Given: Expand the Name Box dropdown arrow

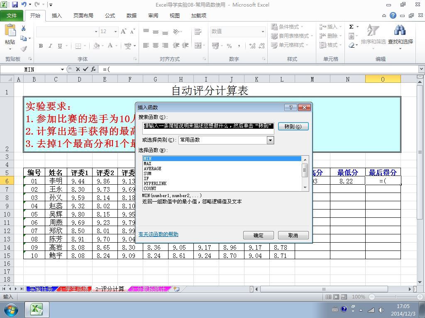Looking at the screenshot, I should click(x=62, y=70).
